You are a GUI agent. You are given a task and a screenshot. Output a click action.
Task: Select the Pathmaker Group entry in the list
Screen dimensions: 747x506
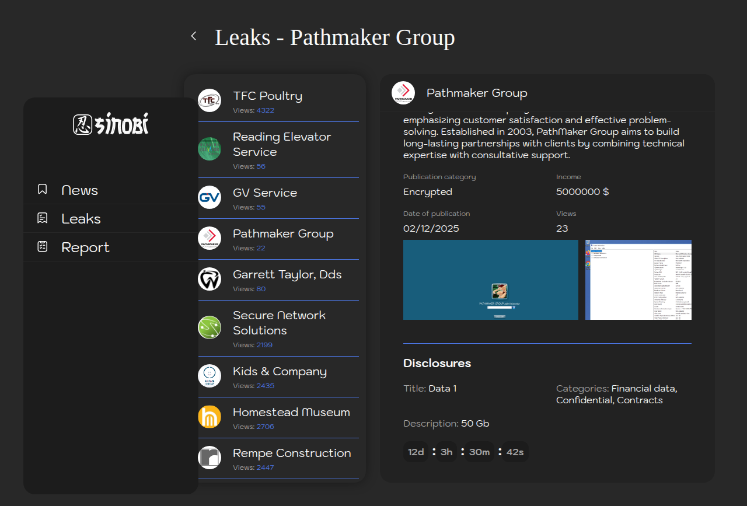pos(283,234)
